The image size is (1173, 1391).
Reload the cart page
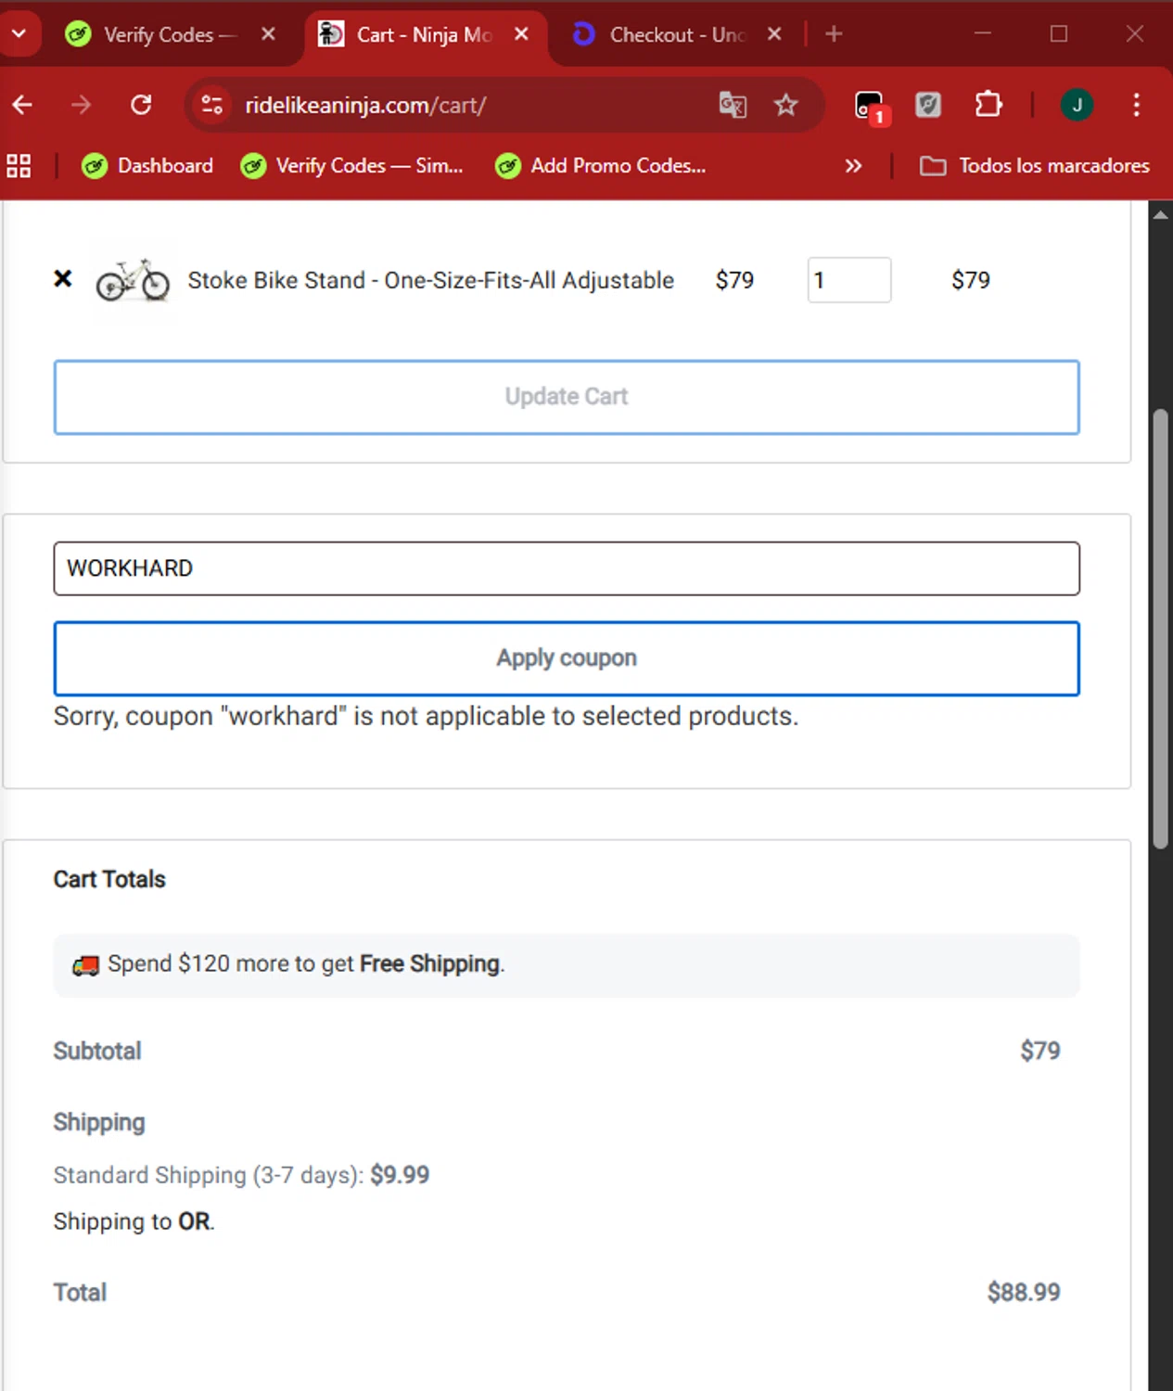coord(141,105)
